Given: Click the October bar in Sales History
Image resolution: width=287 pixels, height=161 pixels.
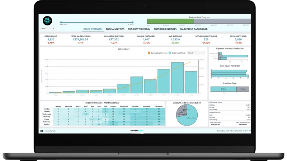Looking at the screenshot, I should (x=164, y=81).
